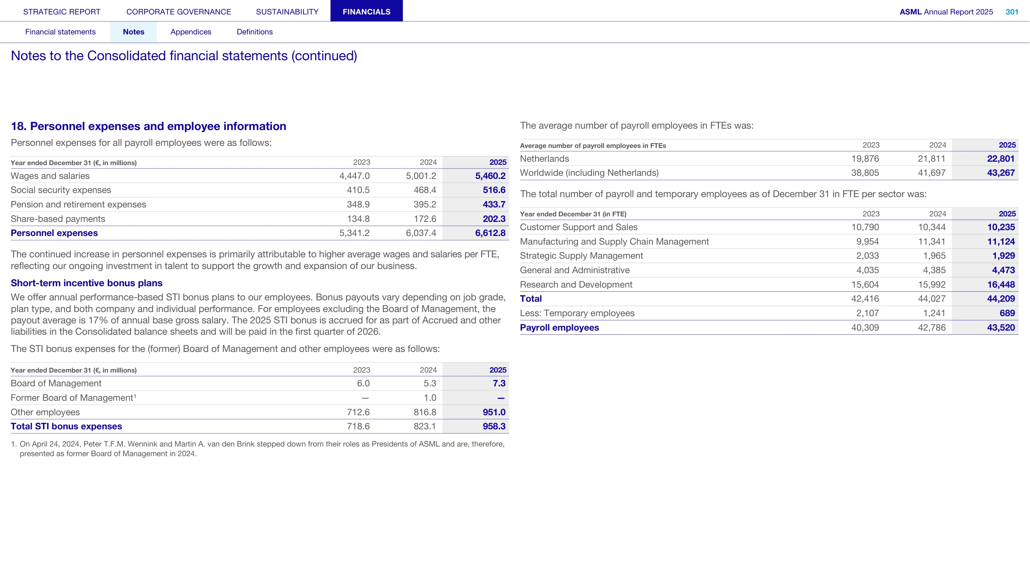Open the Corporate Governance section tab
The width and height of the screenshot is (1030, 580).
(179, 12)
